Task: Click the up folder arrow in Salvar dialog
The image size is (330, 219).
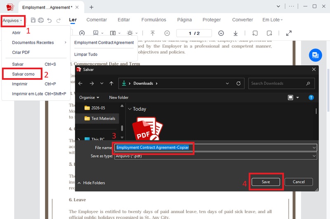Action: [111, 84]
